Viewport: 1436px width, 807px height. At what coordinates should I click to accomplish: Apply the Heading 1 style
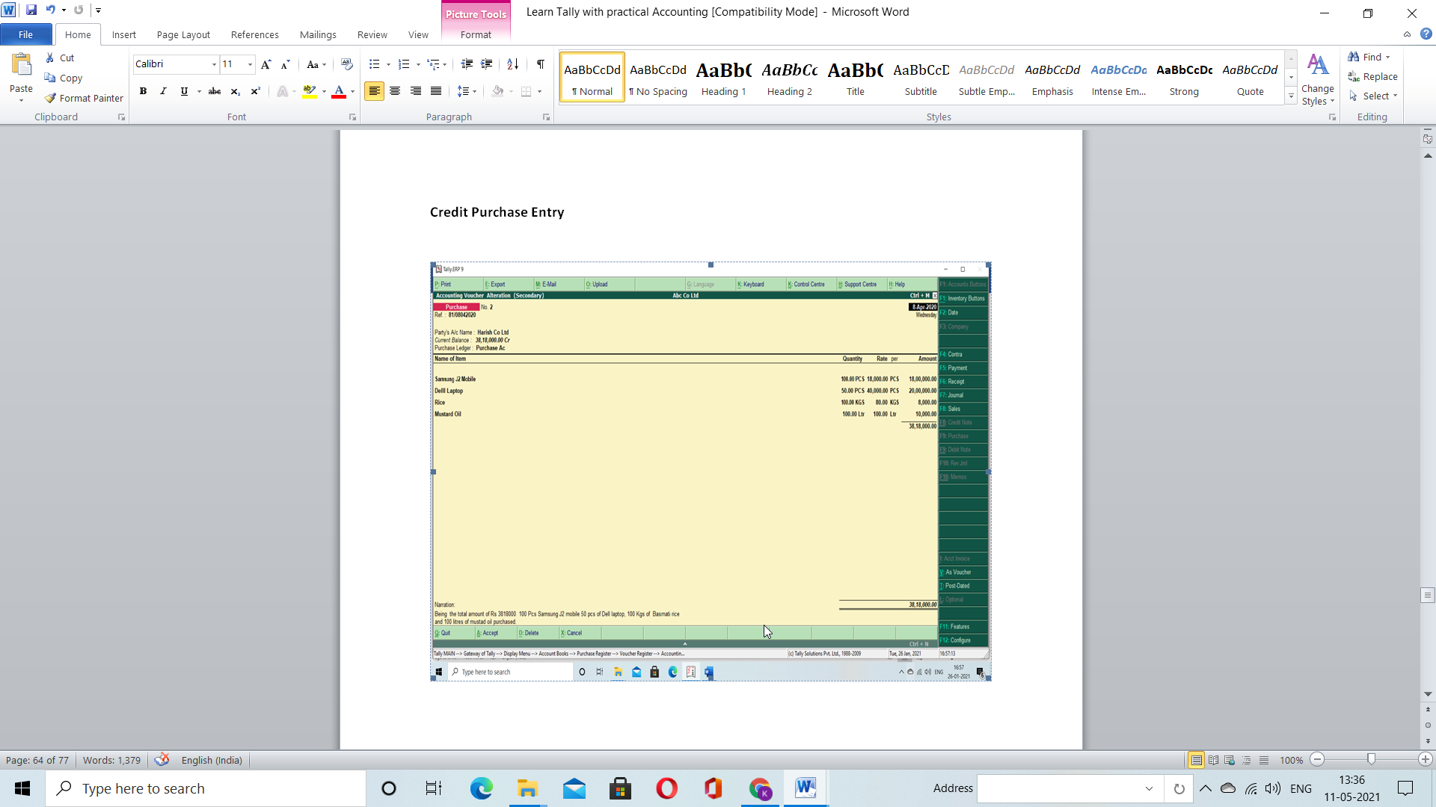723,76
